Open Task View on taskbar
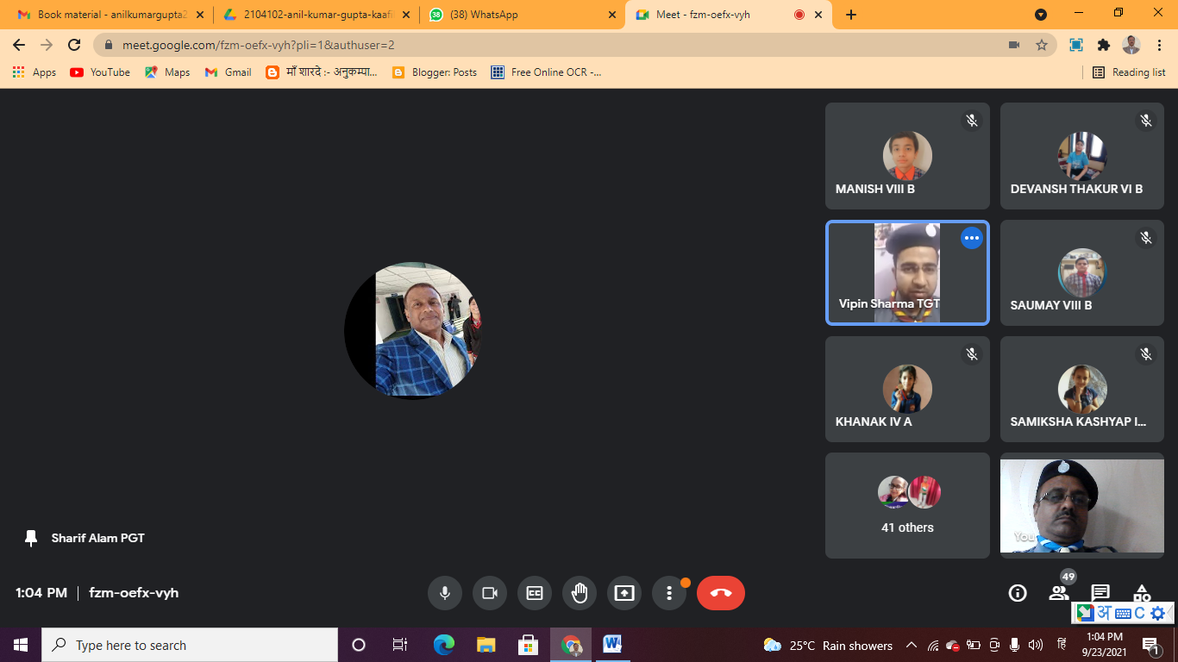Viewport: 1178px width, 662px height. coord(400,645)
